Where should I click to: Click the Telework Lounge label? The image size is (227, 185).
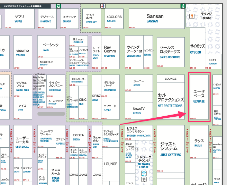point(144,162)
